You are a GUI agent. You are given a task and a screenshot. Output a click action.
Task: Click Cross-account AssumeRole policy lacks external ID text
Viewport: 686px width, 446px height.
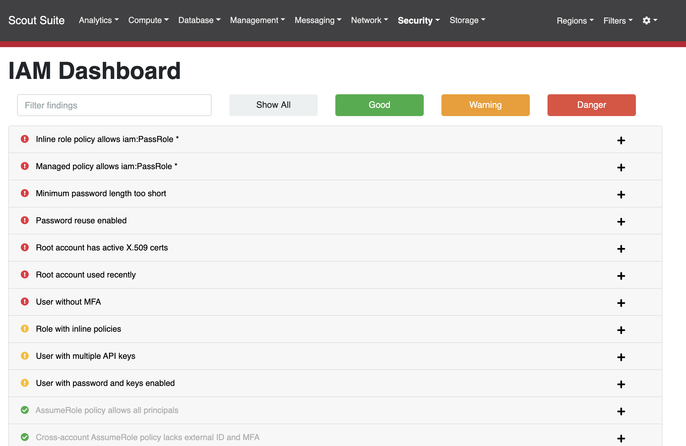point(148,437)
